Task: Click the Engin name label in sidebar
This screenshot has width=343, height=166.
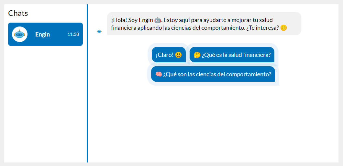Action: 42,34
